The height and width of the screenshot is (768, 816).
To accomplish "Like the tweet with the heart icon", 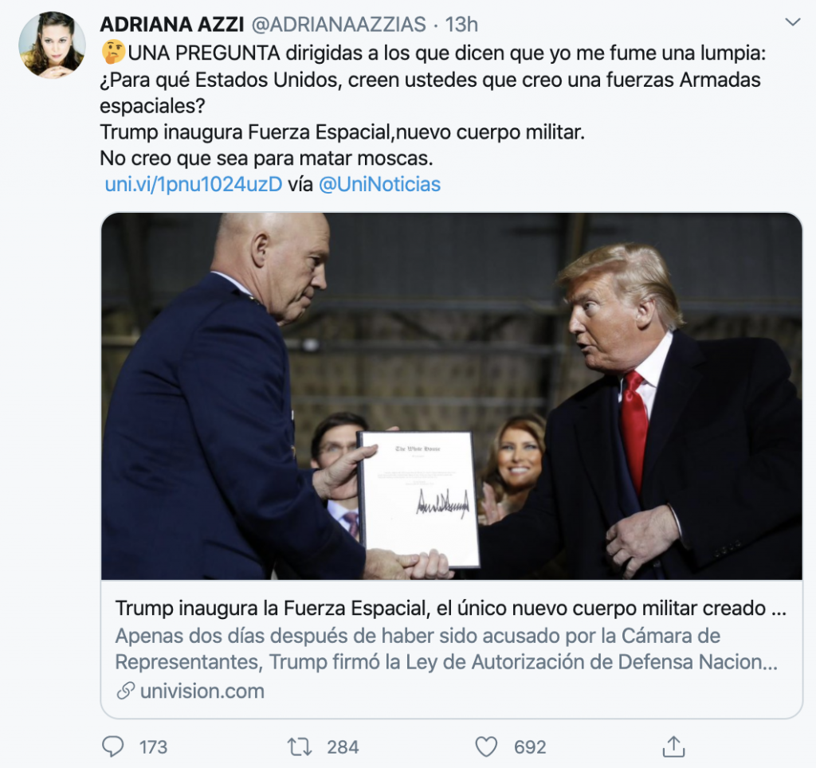I will coord(487,747).
